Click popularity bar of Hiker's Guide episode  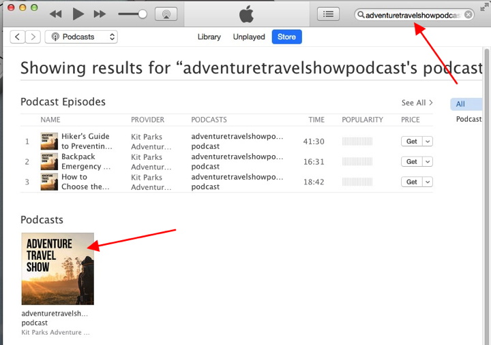coord(357,142)
